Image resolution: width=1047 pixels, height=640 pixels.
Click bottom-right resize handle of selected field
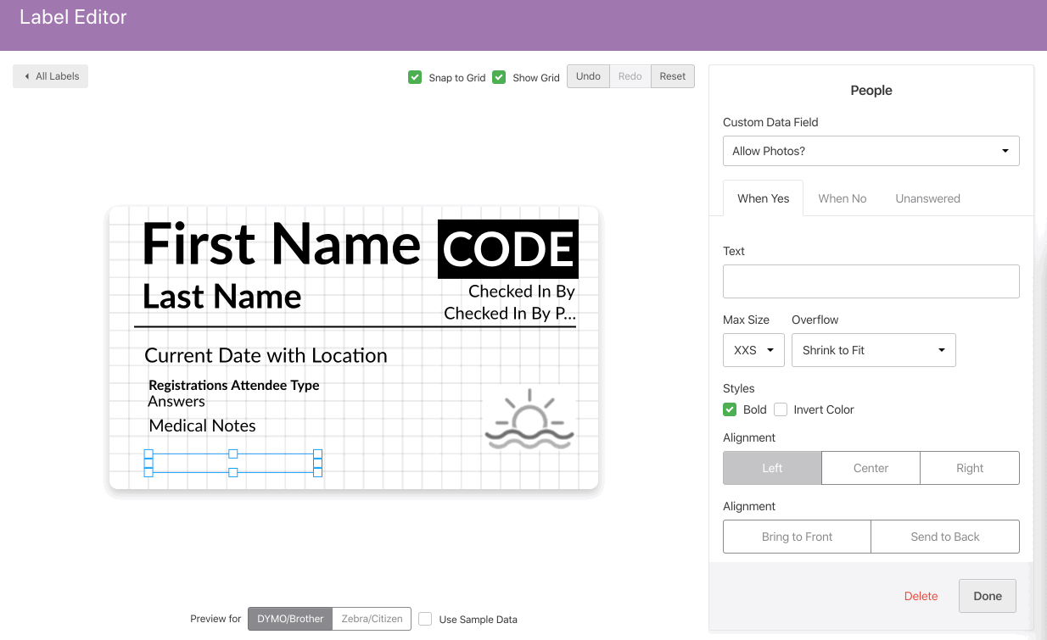(x=317, y=472)
